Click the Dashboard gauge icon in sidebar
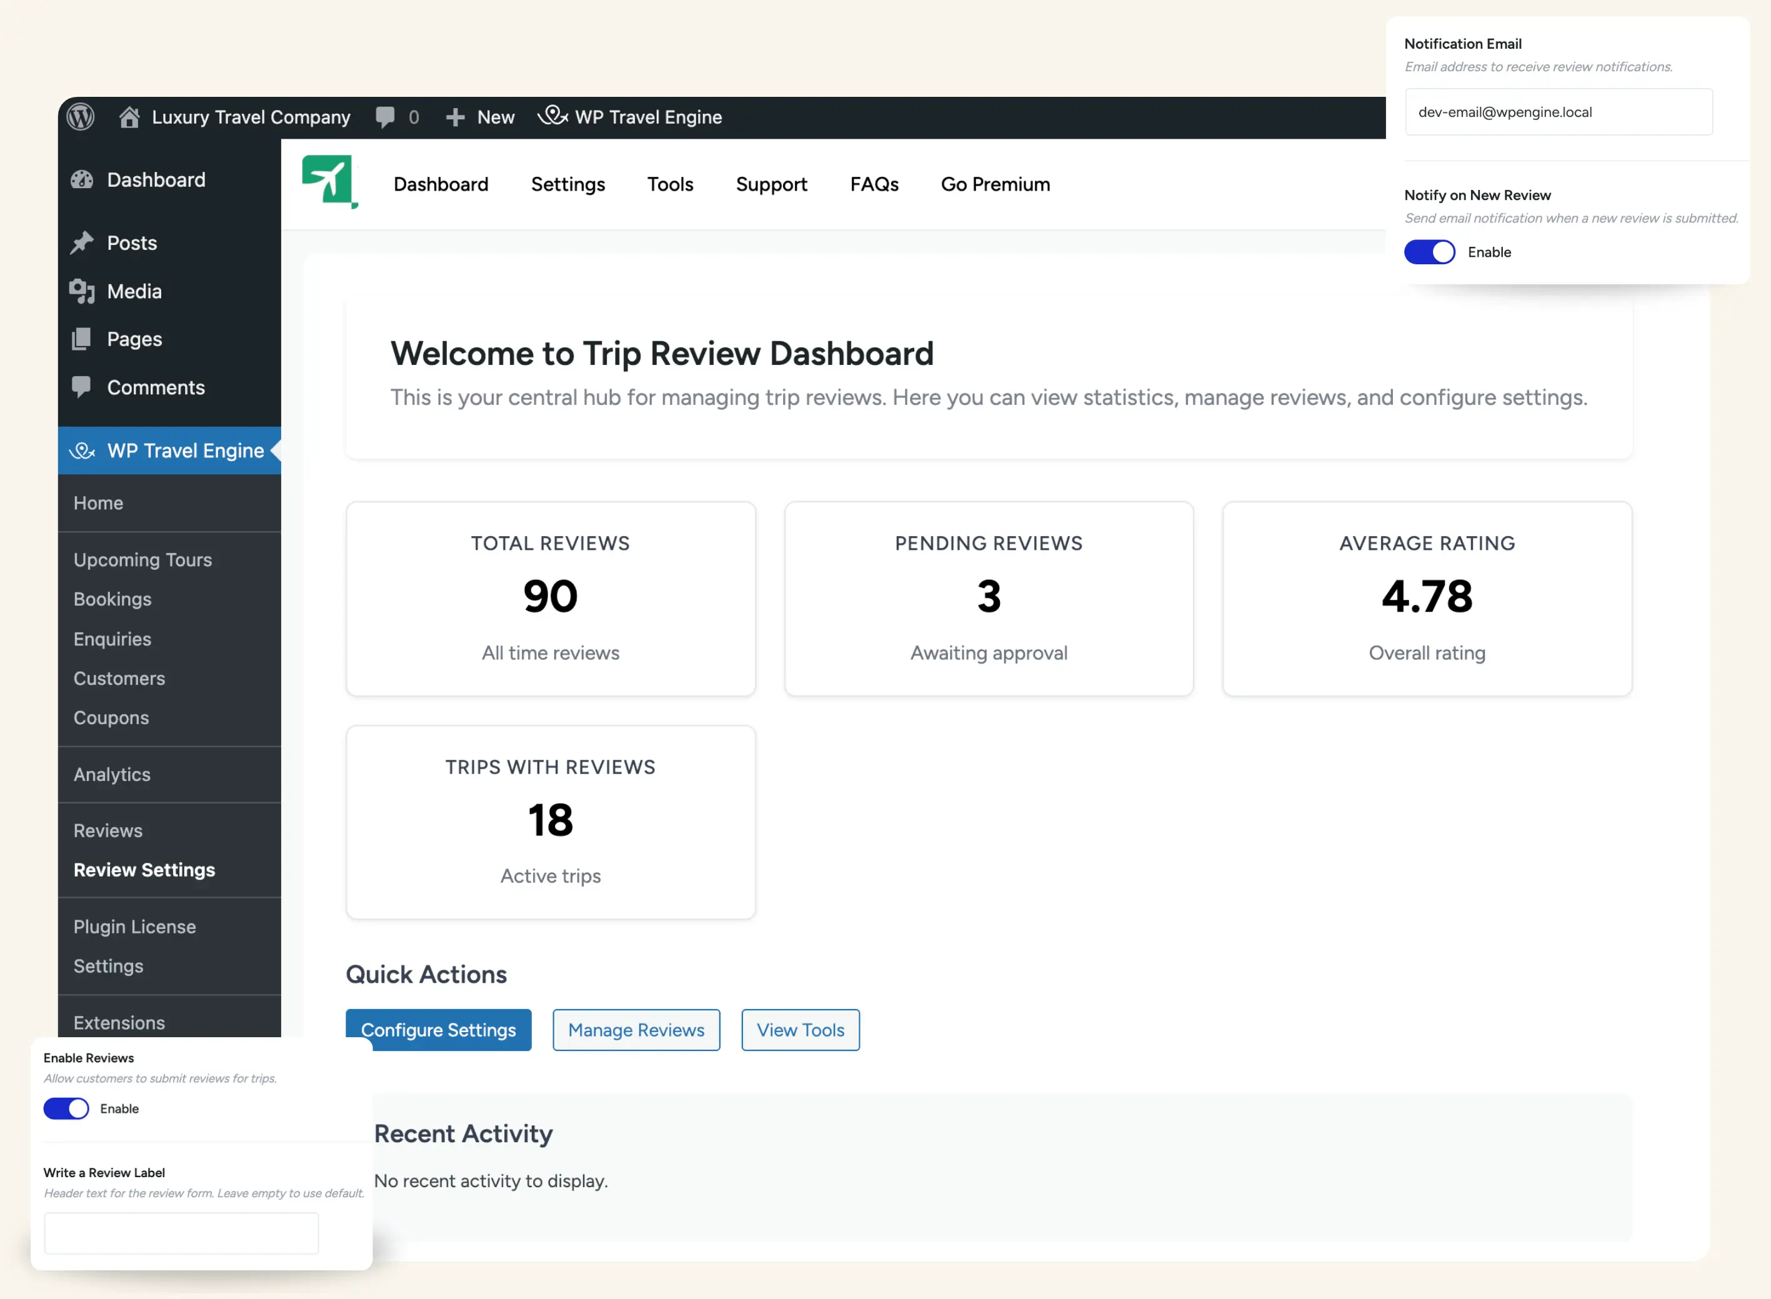The width and height of the screenshot is (1771, 1299). click(82, 180)
